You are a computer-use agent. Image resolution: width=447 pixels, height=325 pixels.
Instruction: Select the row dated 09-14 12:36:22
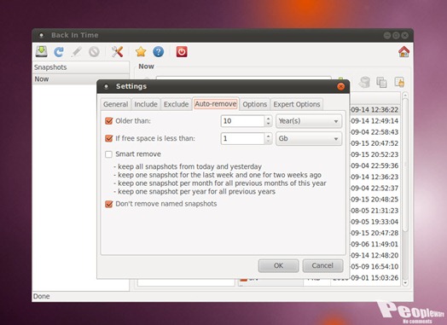pyautogui.click(x=374, y=110)
